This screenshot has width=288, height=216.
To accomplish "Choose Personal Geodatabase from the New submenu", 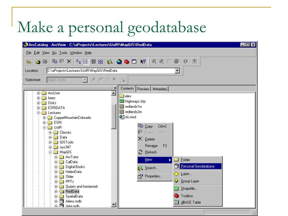I will 198,166.
